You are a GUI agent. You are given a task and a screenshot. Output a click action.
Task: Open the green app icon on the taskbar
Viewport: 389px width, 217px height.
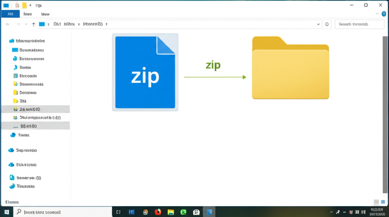[x=183, y=212]
